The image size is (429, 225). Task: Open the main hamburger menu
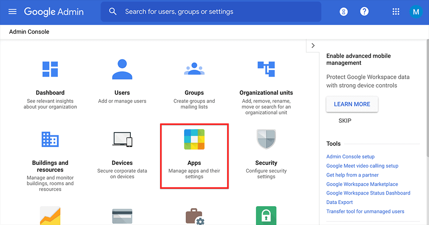12,12
